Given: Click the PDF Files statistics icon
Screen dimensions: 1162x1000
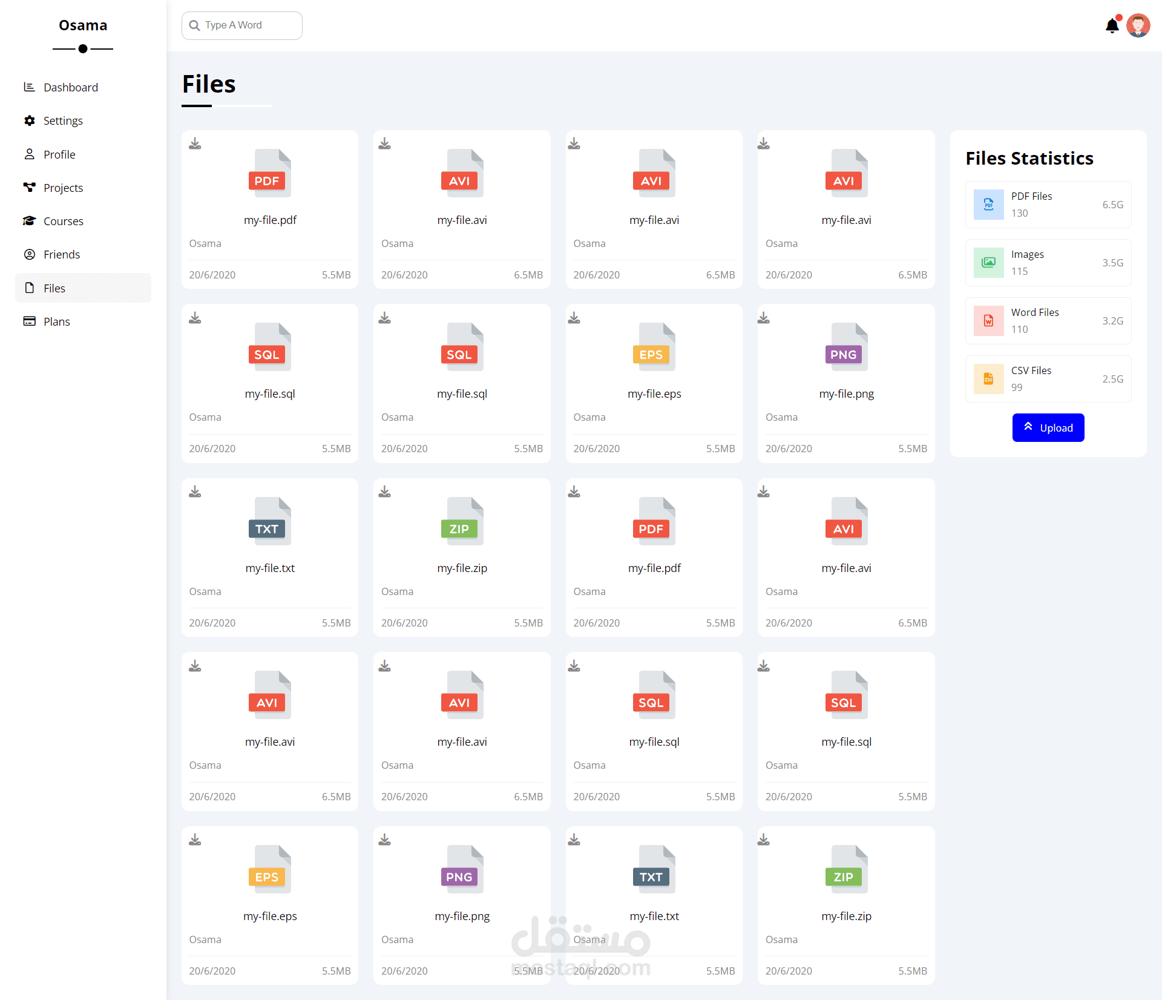Looking at the screenshot, I should [988, 205].
